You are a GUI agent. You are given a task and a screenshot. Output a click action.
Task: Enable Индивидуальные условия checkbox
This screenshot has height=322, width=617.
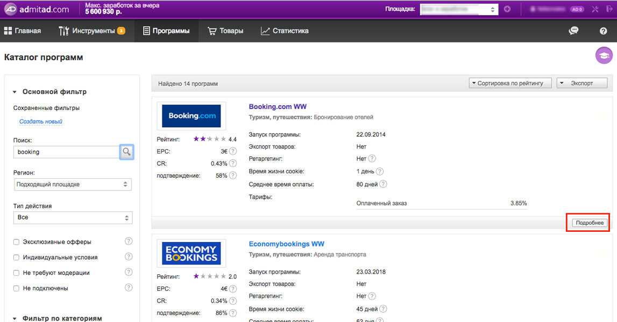pos(16,257)
